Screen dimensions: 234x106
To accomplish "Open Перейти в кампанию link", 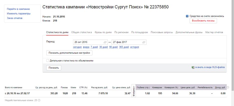I will pyautogui.click(x=18, y=9).
